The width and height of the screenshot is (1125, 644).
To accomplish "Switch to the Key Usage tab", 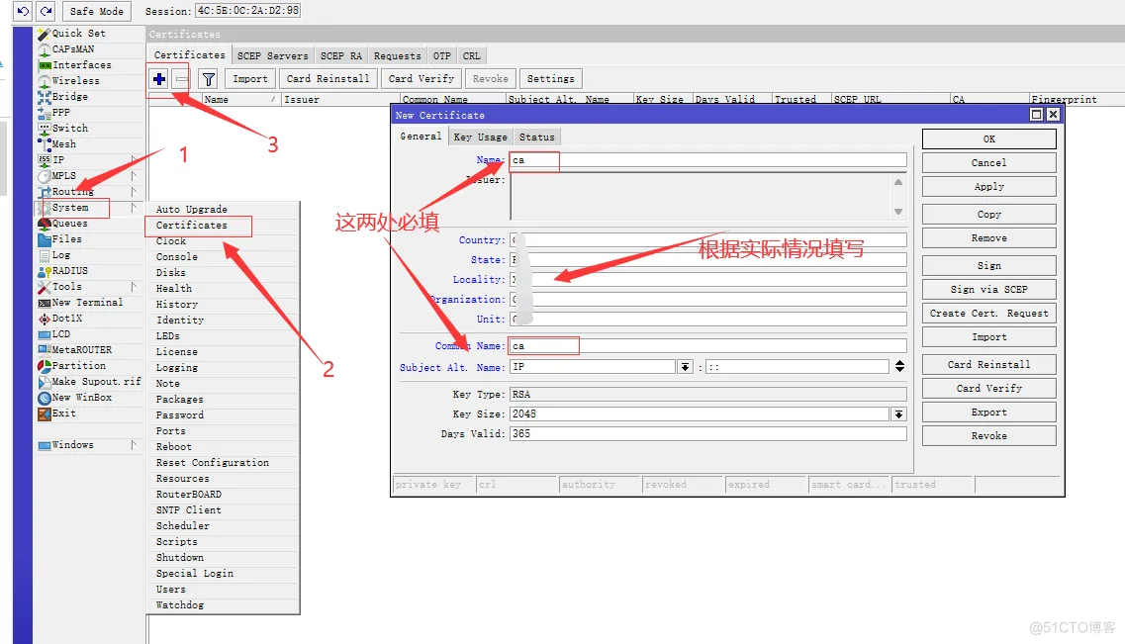I will 480,137.
